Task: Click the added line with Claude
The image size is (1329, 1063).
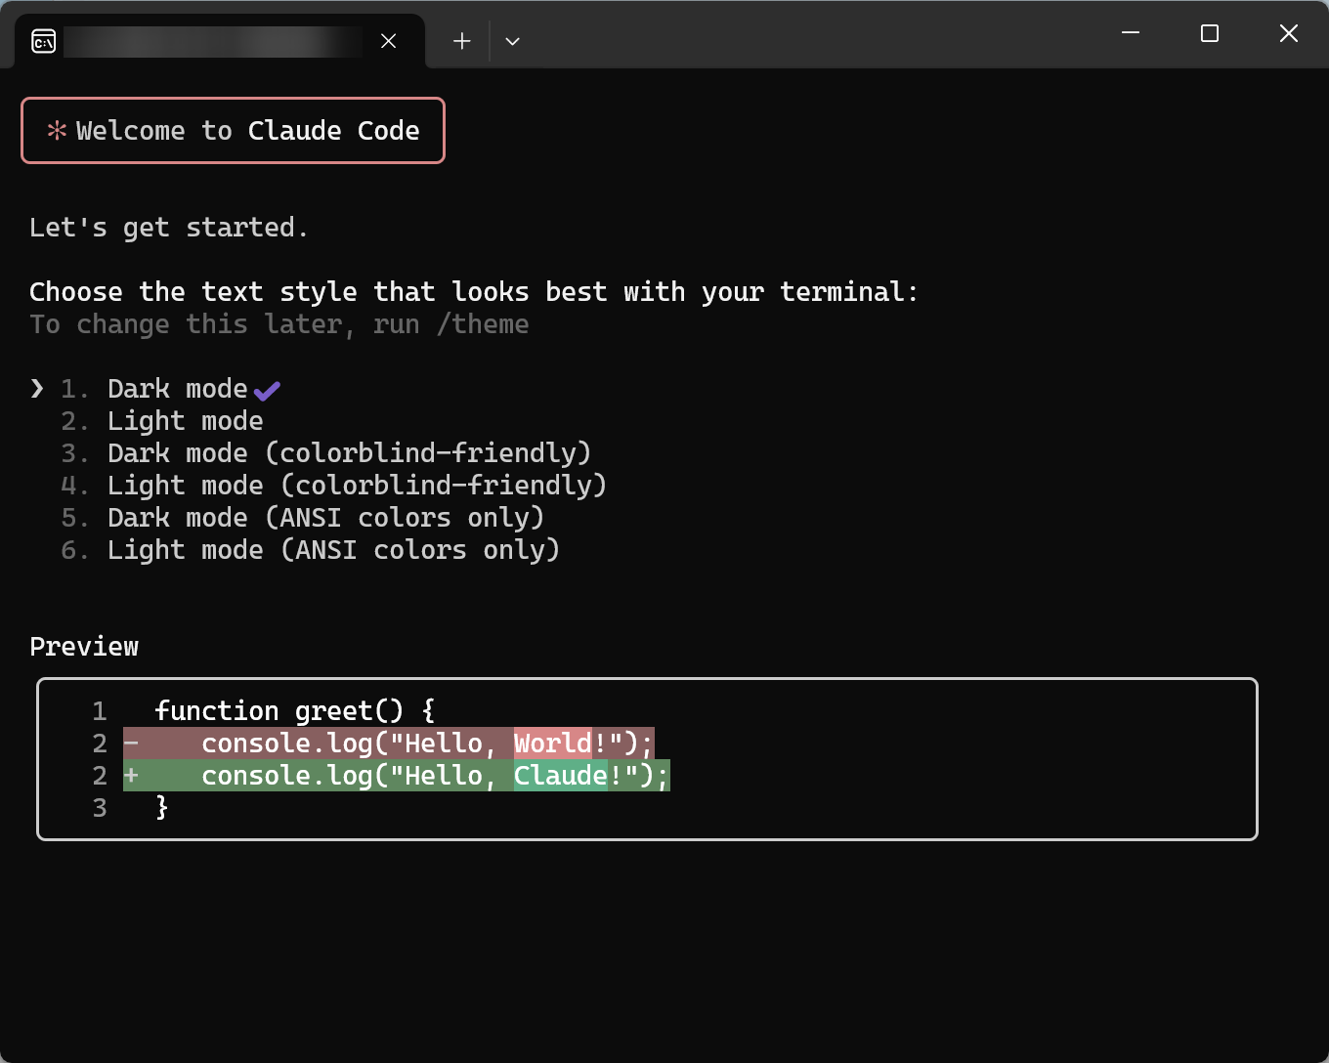Action: coord(397,776)
